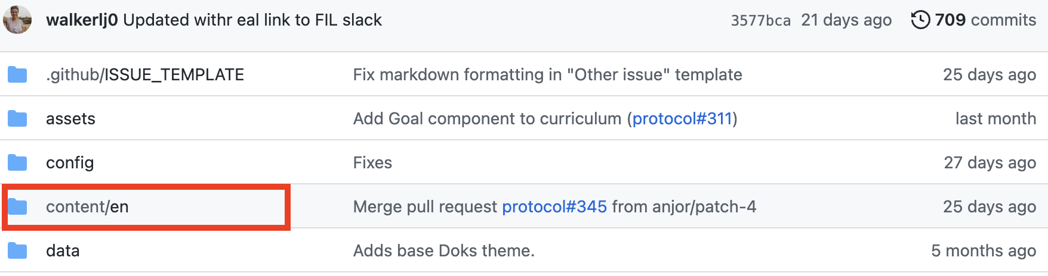
Task: Open the config folder
Action: 70,163
